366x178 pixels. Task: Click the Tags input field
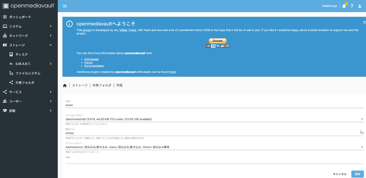214,161
